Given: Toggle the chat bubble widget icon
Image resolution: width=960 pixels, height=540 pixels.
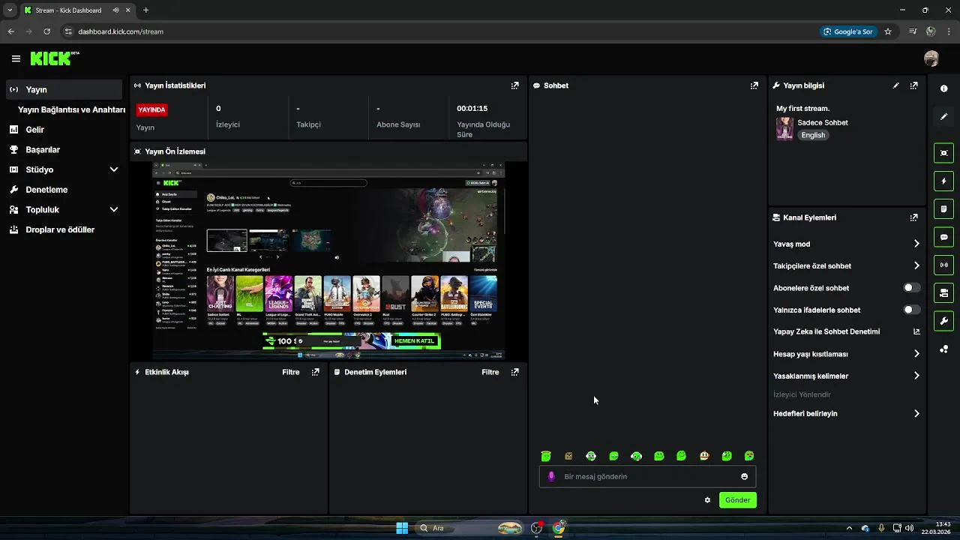Looking at the screenshot, I should (943, 236).
